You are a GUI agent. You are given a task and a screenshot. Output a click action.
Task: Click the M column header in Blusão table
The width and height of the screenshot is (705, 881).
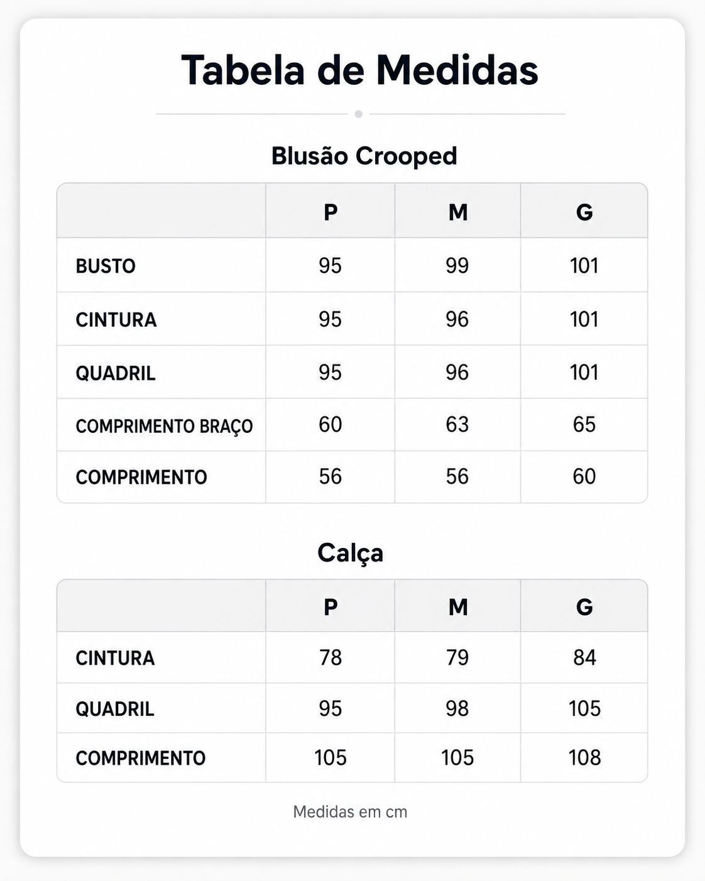click(x=458, y=212)
